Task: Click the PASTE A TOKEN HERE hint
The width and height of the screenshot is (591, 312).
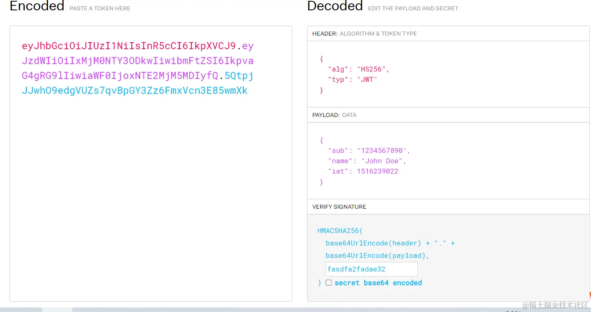Action: point(100,8)
